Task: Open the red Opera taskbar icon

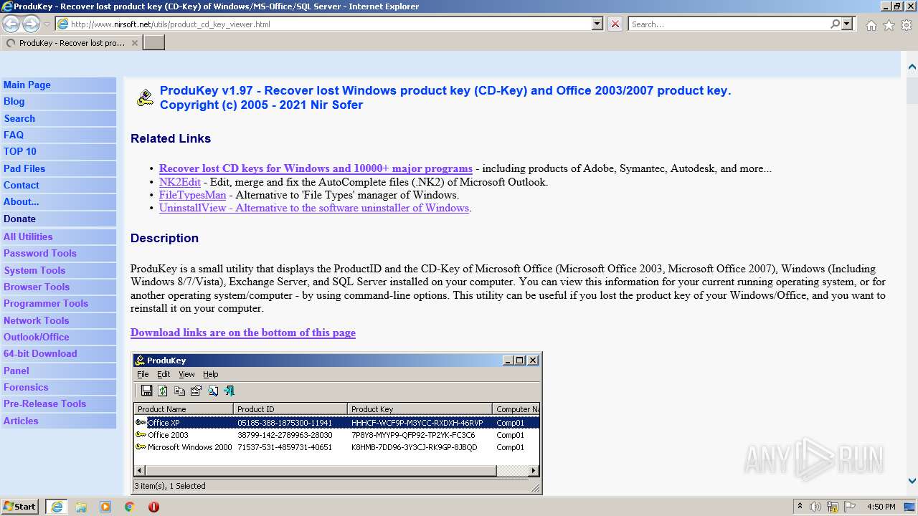Action: click(153, 507)
